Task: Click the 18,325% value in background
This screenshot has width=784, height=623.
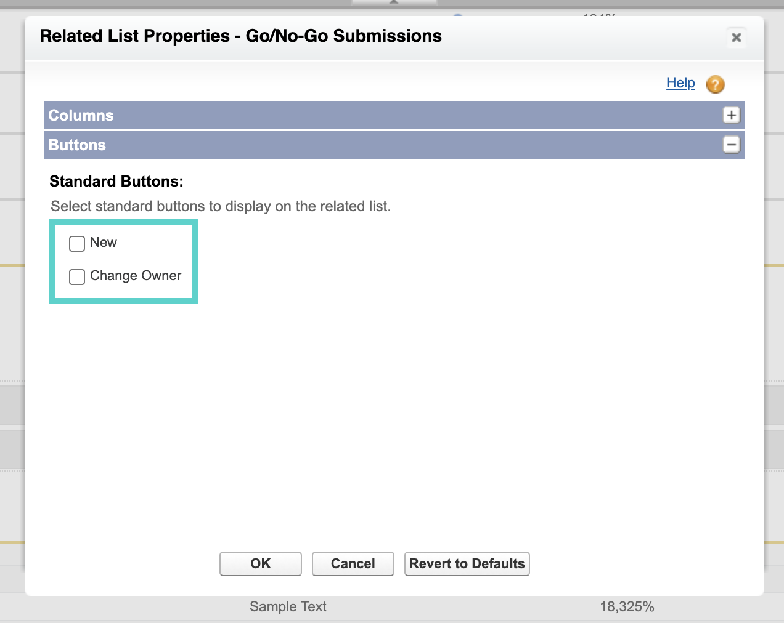Action: (627, 607)
